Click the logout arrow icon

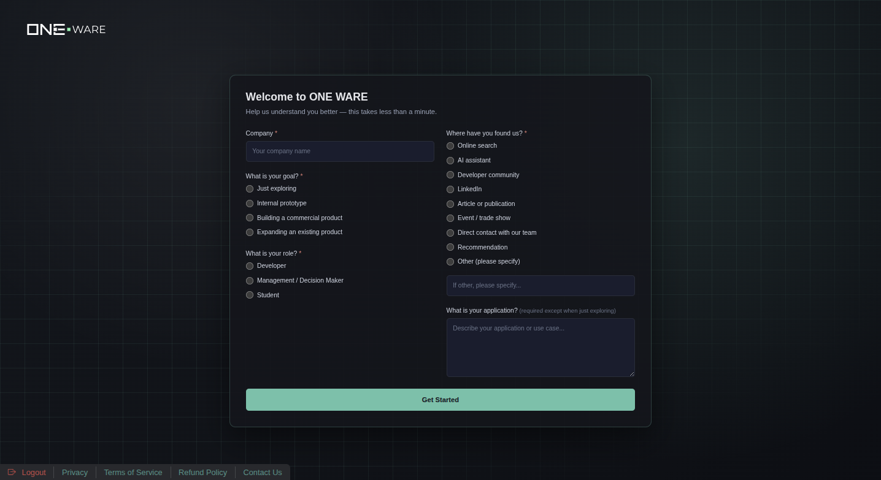point(13,472)
